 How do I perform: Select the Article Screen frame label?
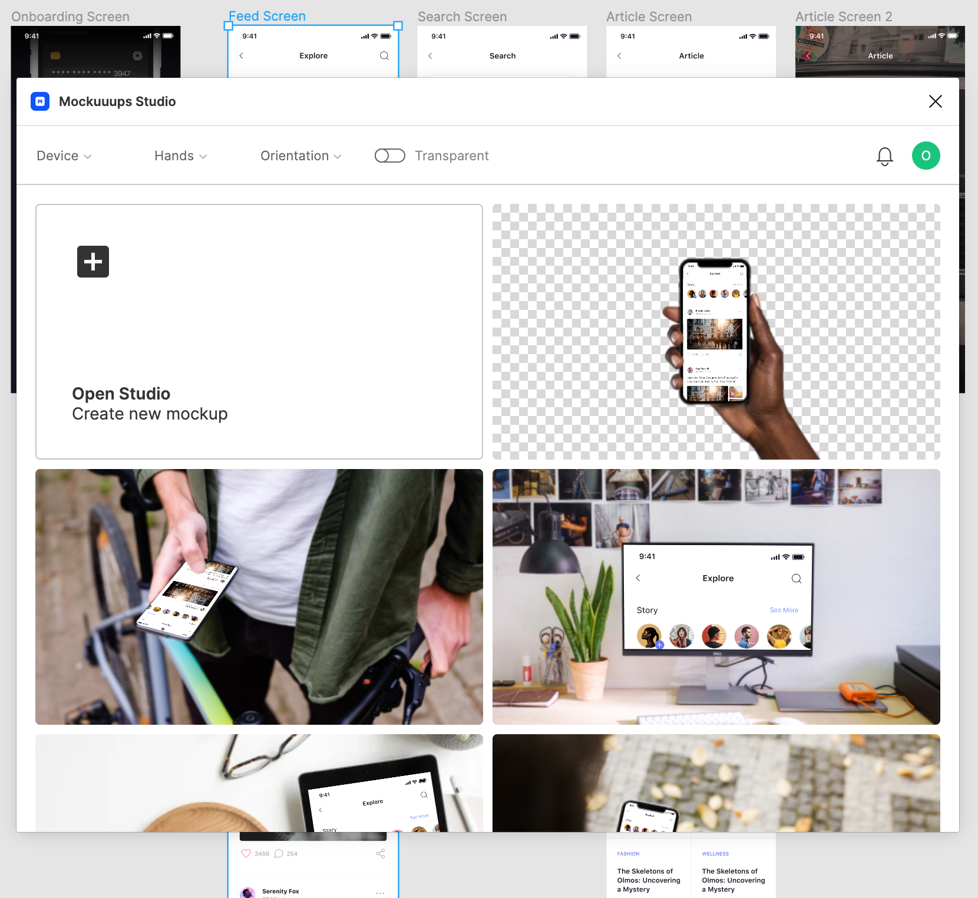pyautogui.click(x=649, y=16)
